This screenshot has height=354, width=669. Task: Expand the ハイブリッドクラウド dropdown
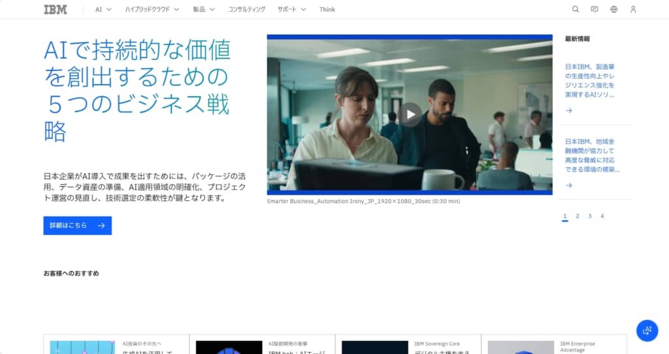tap(152, 9)
